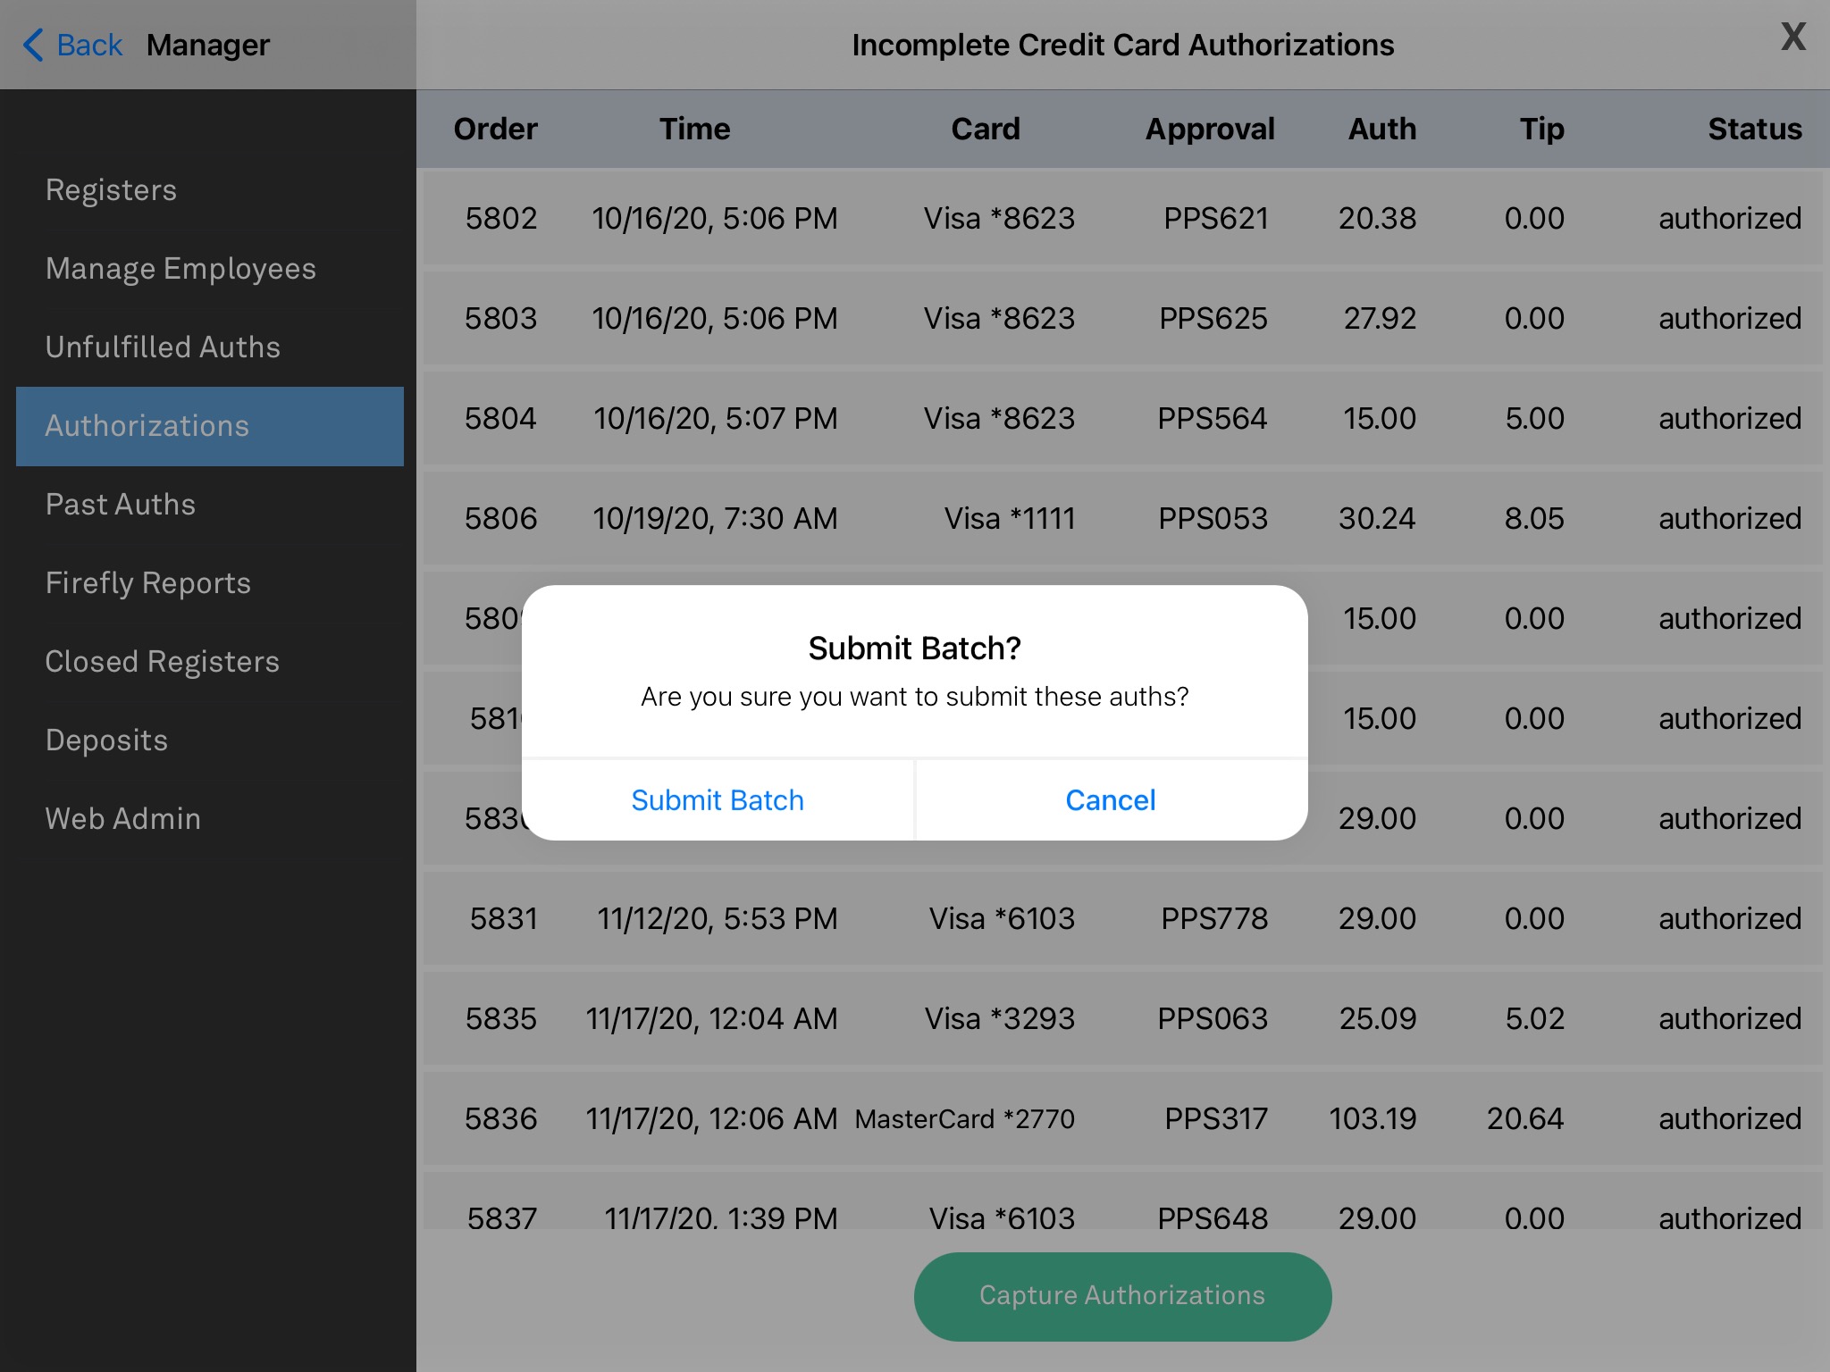
Task: Click the Approval column header
Action: [1211, 129]
